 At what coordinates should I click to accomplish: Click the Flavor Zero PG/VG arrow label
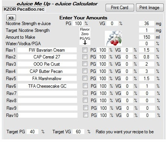(x=85, y=36)
